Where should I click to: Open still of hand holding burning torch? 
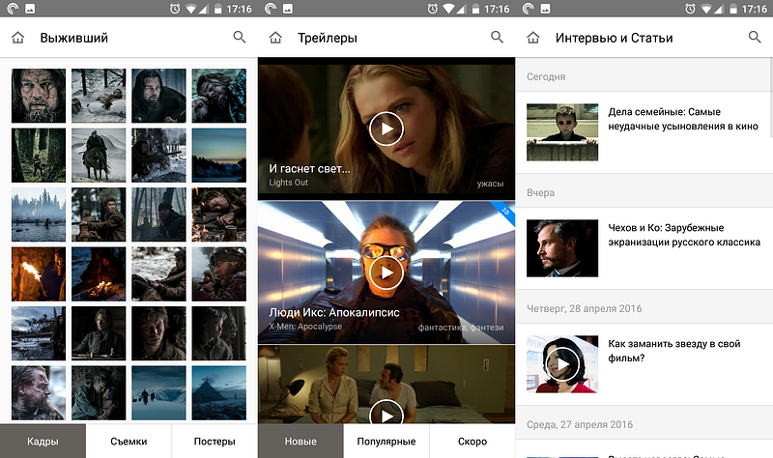click(x=39, y=274)
